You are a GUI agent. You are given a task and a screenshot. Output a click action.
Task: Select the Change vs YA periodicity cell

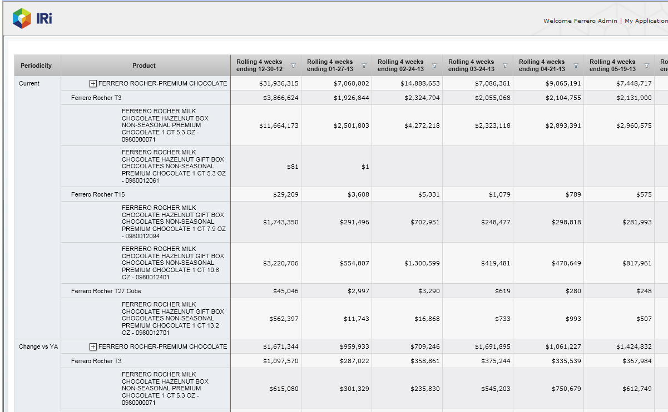coord(38,346)
